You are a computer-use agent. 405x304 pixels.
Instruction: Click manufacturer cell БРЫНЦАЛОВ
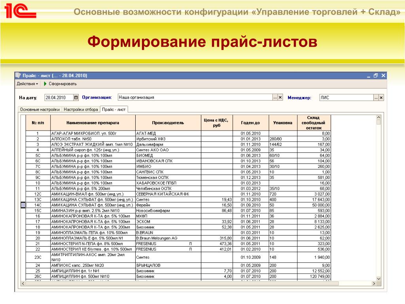point(168,265)
